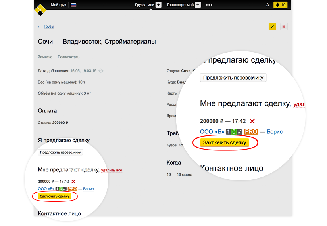This screenshot has height=226, width=327.
Task: Open the "A" account menu in header
Action: [267, 5]
